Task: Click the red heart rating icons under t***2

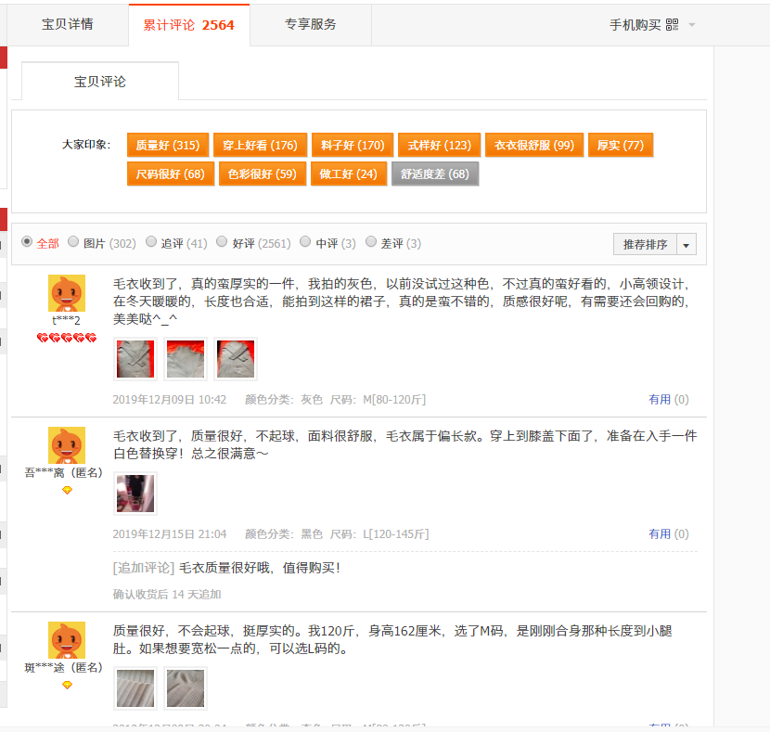Action: pos(67,339)
